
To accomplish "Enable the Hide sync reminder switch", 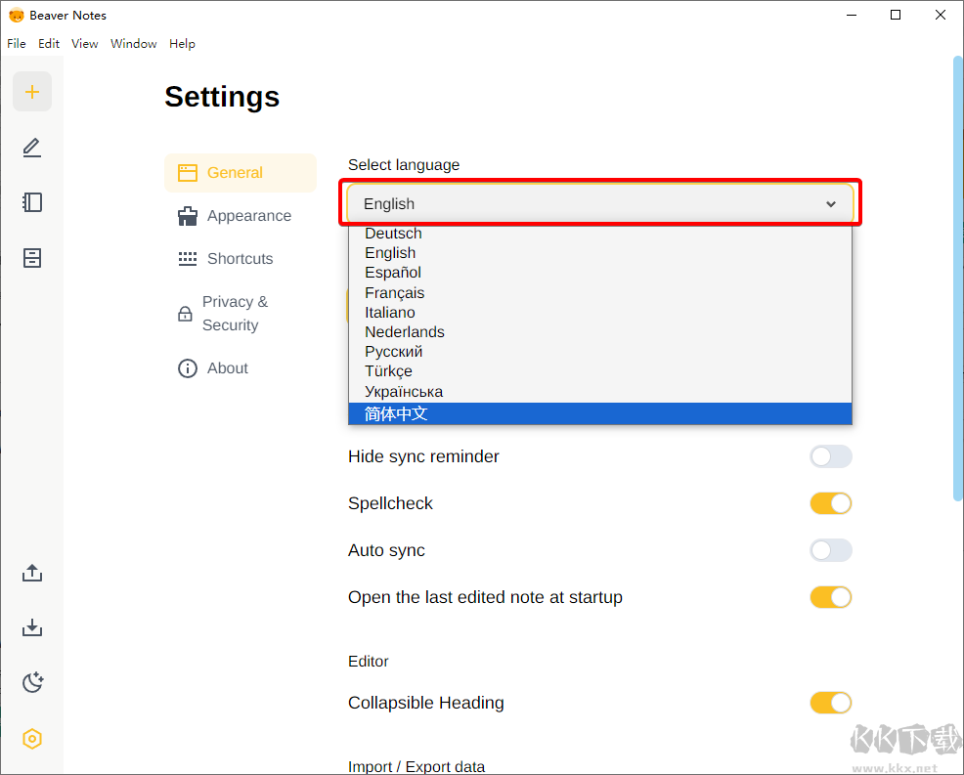I will coord(830,456).
